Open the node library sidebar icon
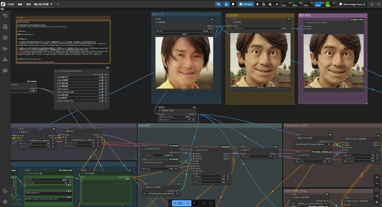Screen dimensions: 382x207 tap(5, 27)
